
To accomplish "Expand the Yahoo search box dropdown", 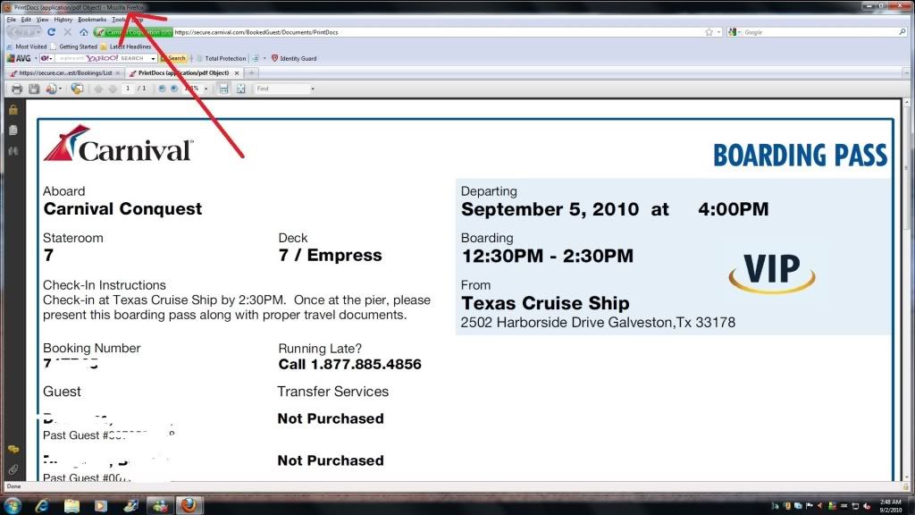I will point(153,58).
